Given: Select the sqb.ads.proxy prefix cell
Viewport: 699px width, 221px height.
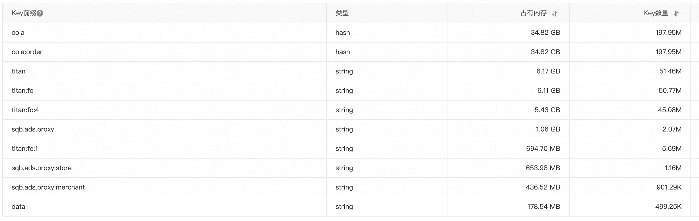Looking at the screenshot, I should click(33, 129).
